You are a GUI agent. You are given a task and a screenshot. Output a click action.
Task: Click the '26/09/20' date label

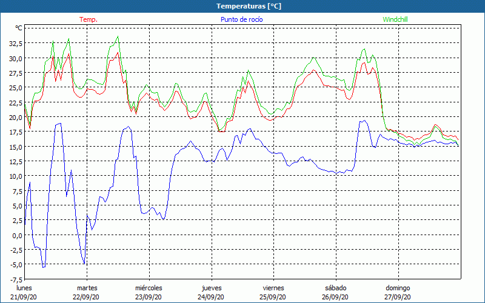click(336, 297)
